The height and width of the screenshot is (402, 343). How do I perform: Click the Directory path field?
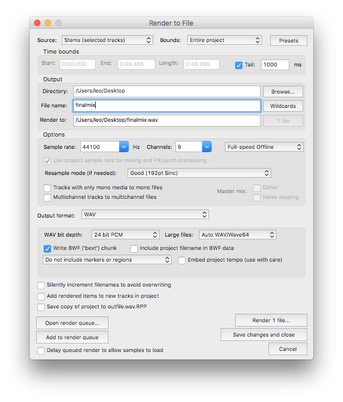click(166, 91)
